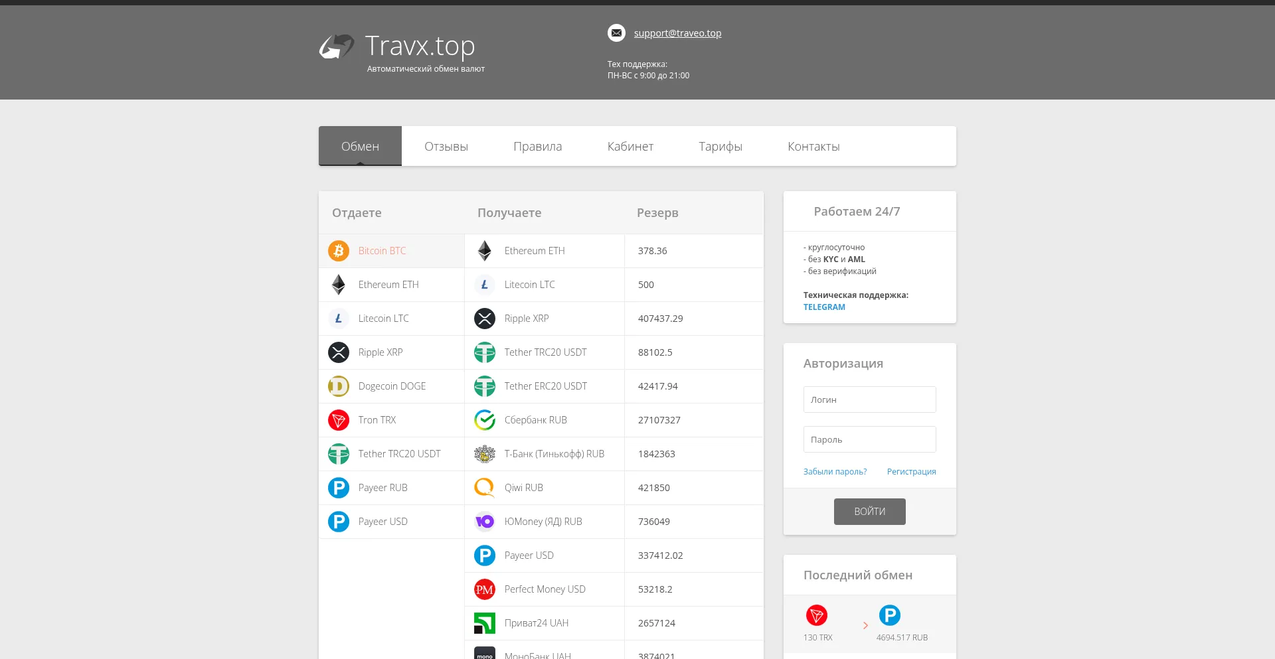
Task: Follow the Регистрация link
Action: (x=911, y=472)
